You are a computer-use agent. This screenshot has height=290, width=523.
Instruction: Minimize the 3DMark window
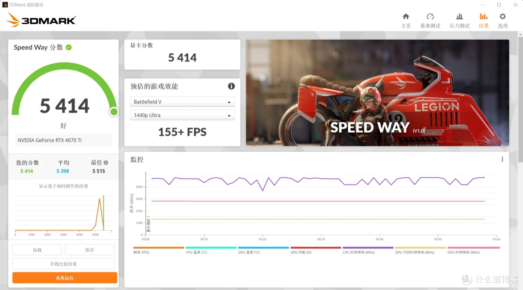click(483, 5)
